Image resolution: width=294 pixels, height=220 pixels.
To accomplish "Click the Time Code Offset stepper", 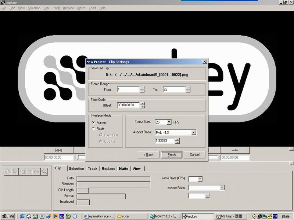I will tap(143, 105).
